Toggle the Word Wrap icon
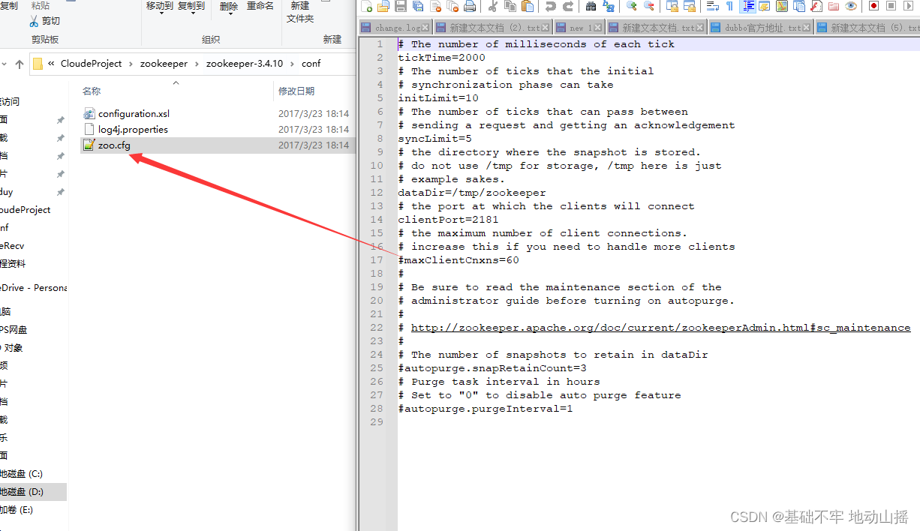Screen dimensions: 920x531 [x=712, y=6]
